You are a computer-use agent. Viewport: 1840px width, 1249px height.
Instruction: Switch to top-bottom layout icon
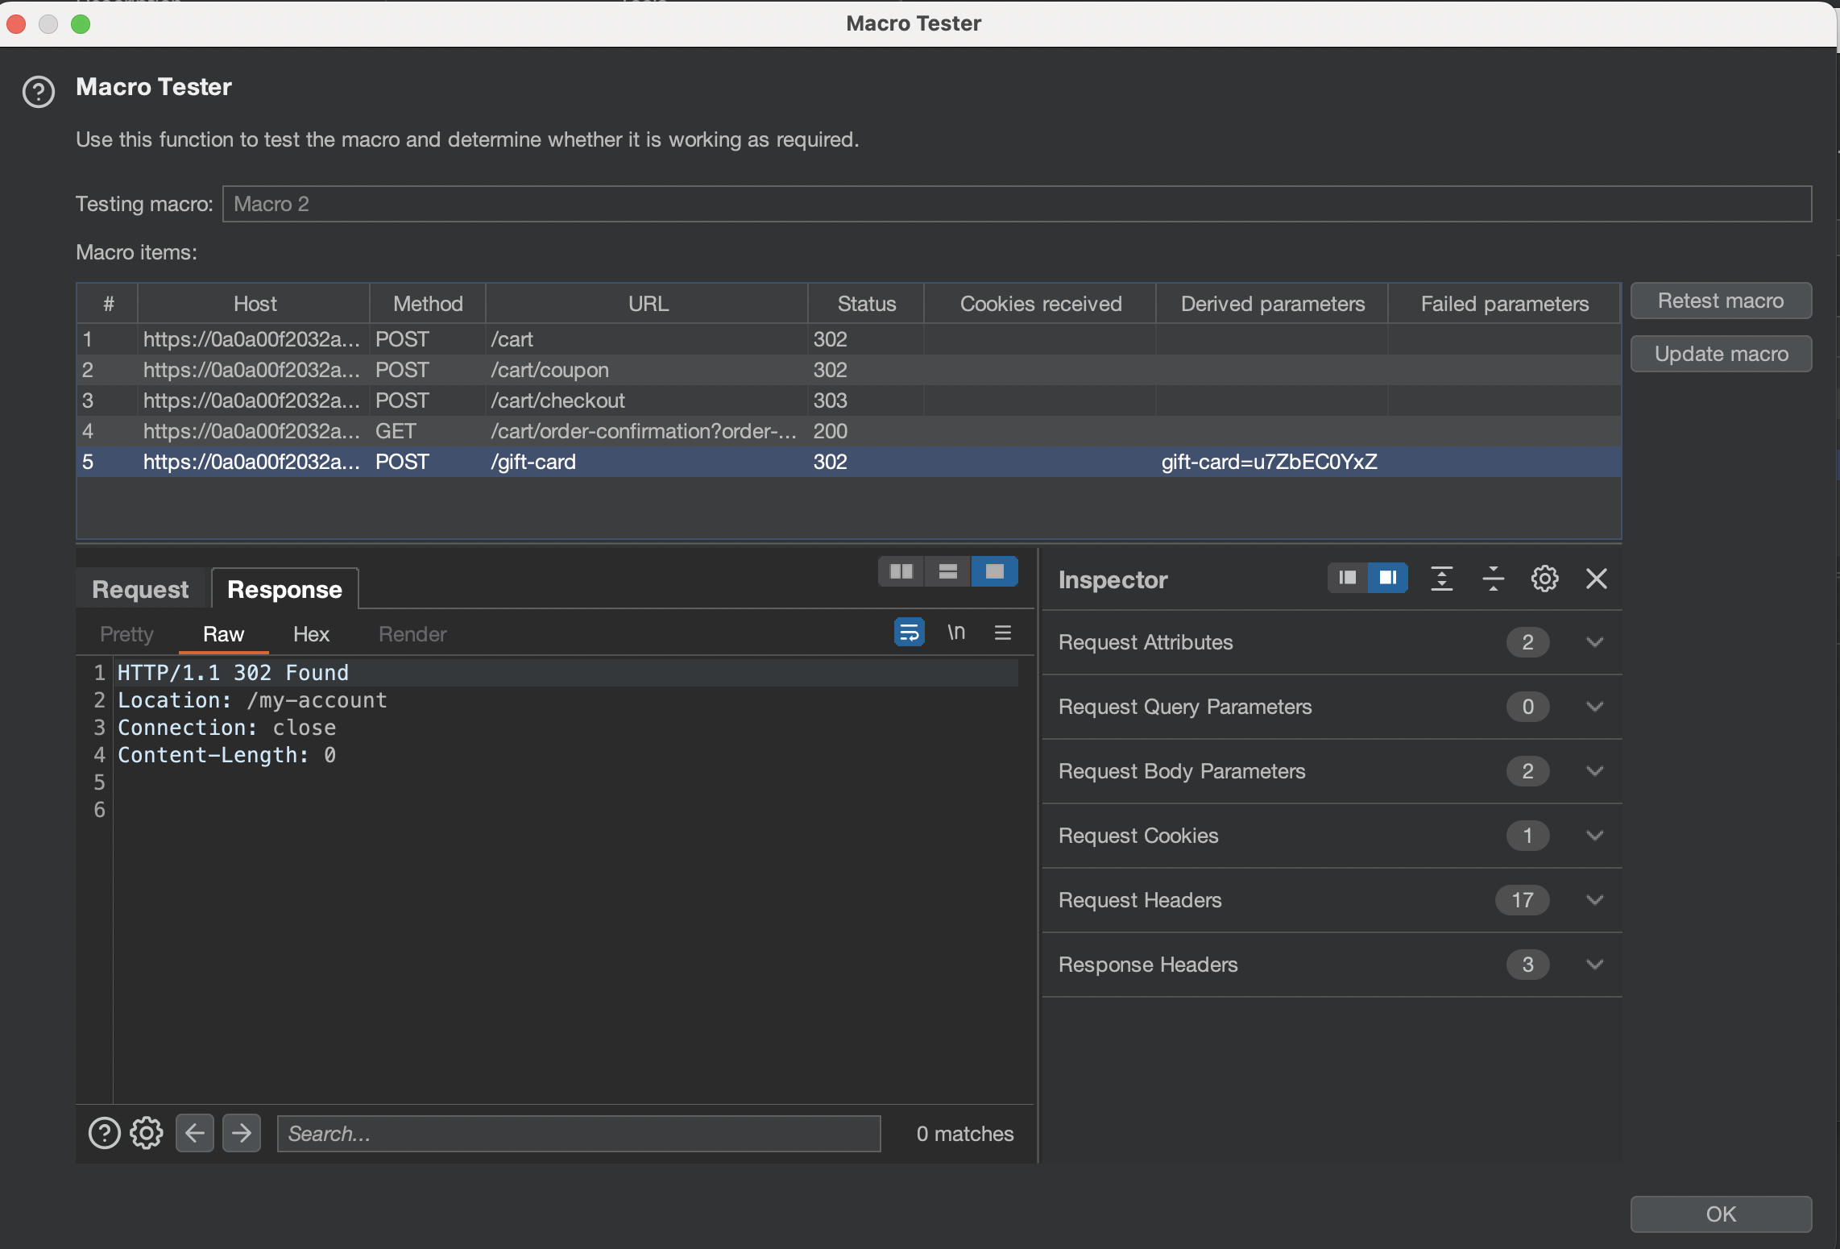947,571
